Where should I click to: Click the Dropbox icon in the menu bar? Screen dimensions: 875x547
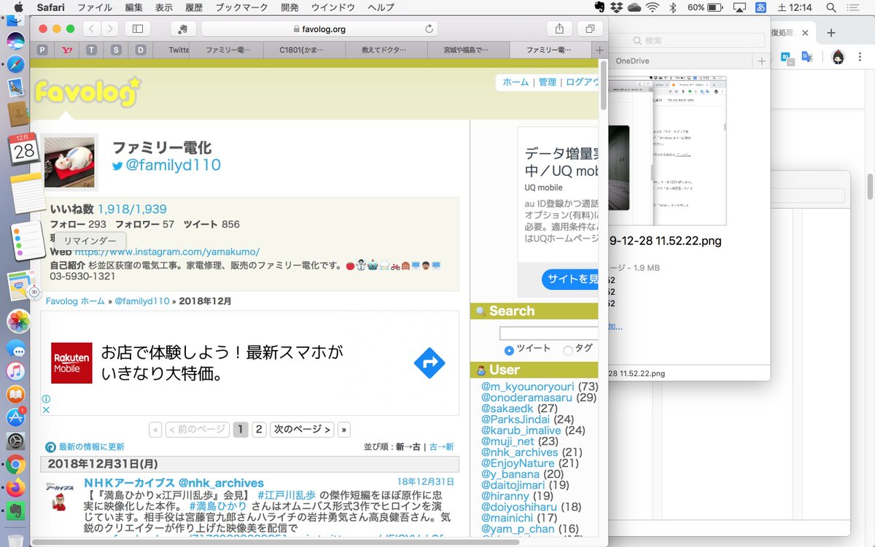[x=616, y=7]
